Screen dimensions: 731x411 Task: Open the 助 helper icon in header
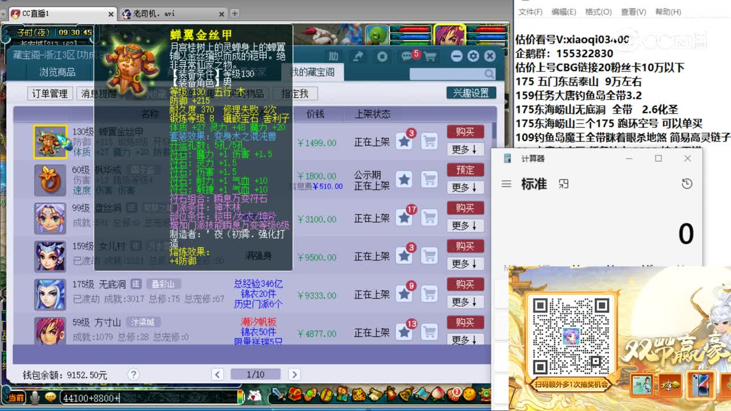coord(334,56)
